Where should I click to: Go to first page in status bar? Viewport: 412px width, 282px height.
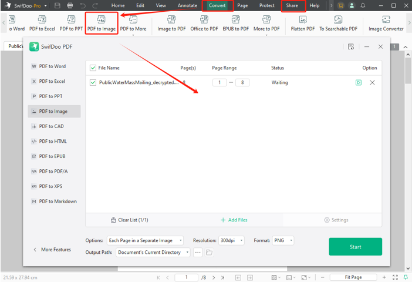pos(158,277)
